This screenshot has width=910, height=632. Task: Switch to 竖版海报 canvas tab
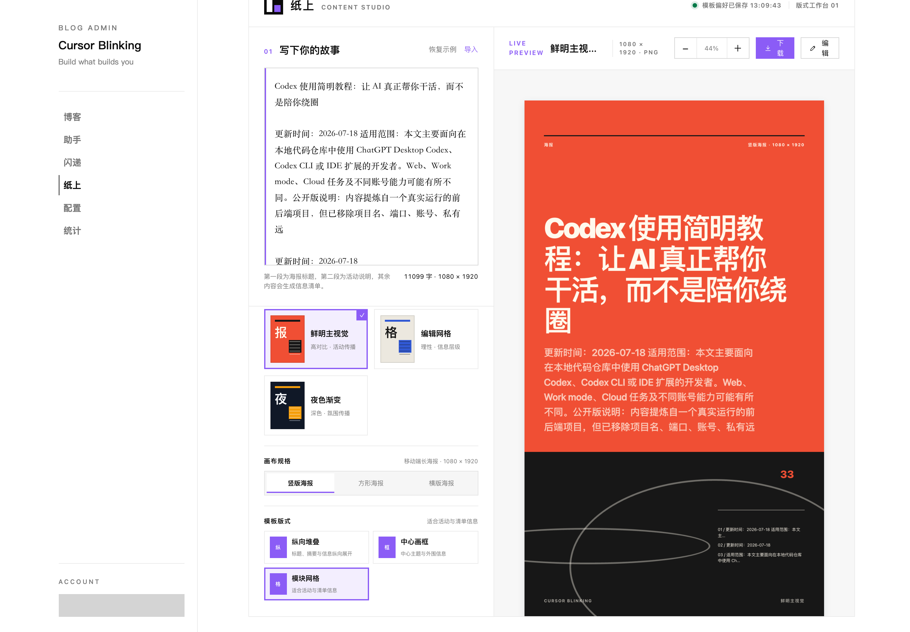coord(300,483)
